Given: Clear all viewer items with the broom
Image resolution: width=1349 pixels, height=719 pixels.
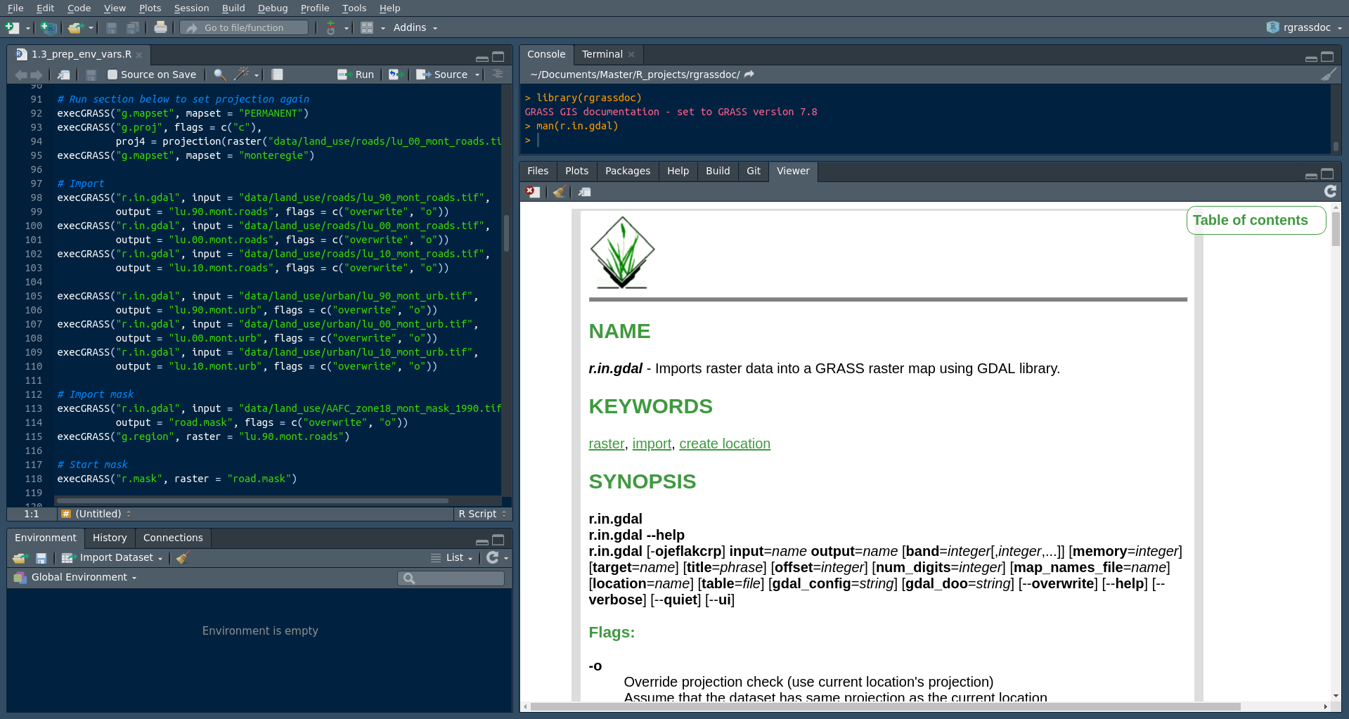Looking at the screenshot, I should (560, 192).
